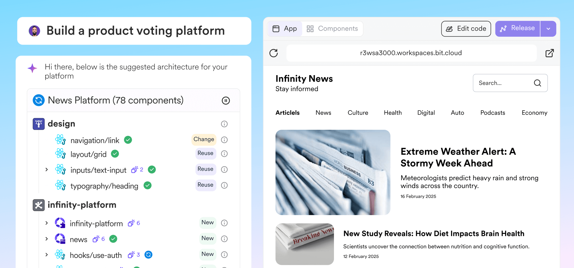Click the Infinity News site title

coord(304,79)
